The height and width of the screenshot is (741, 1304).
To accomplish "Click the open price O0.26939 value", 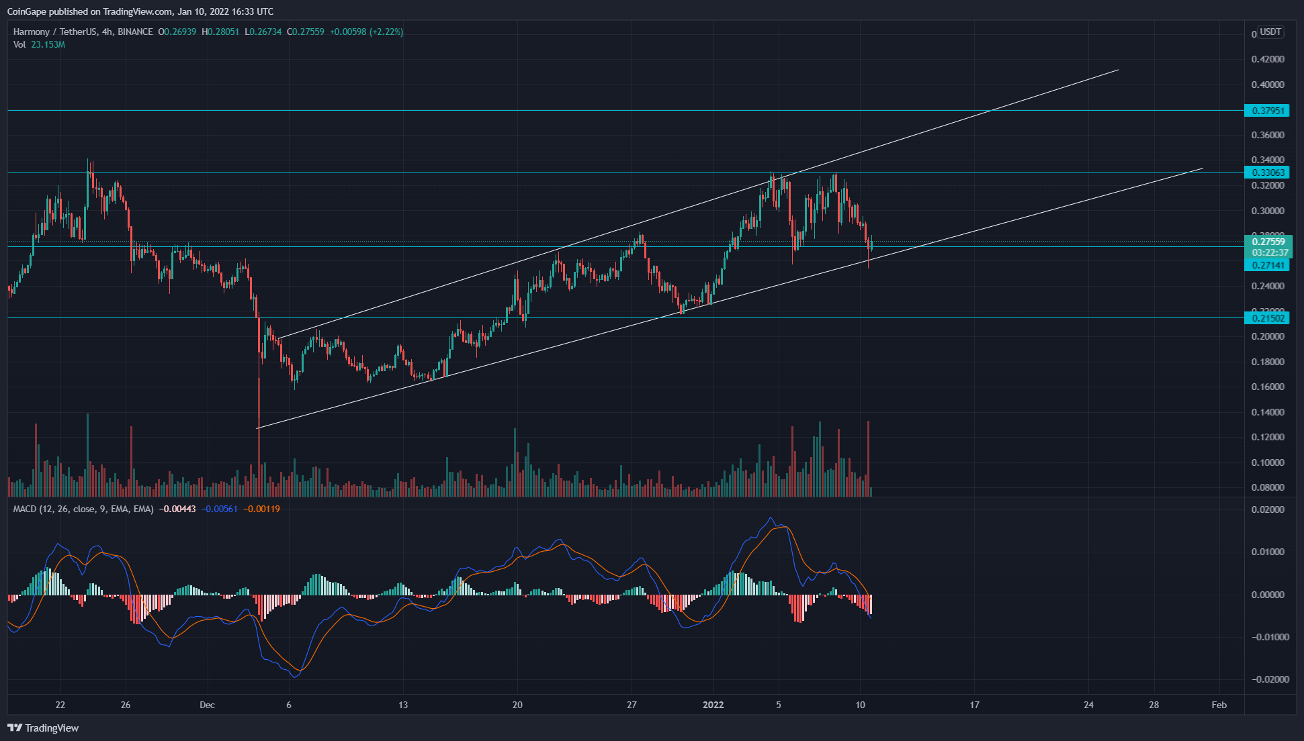I will click(x=177, y=32).
